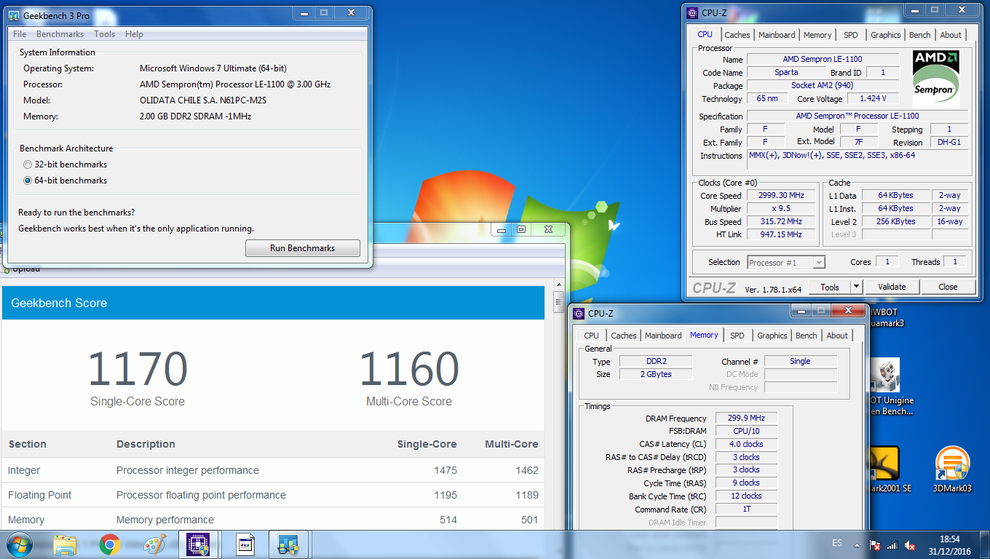Open Paint from the taskbar
The image size is (990, 559).
(x=154, y=544)
